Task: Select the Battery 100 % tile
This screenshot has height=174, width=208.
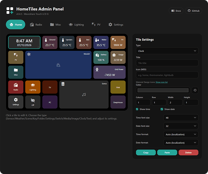Action: click(101, 57)
